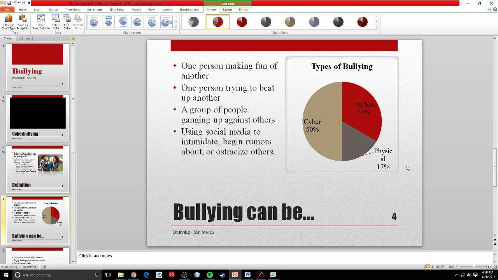Apply the highlighted red-and-tan chart style

coord(217,22)
